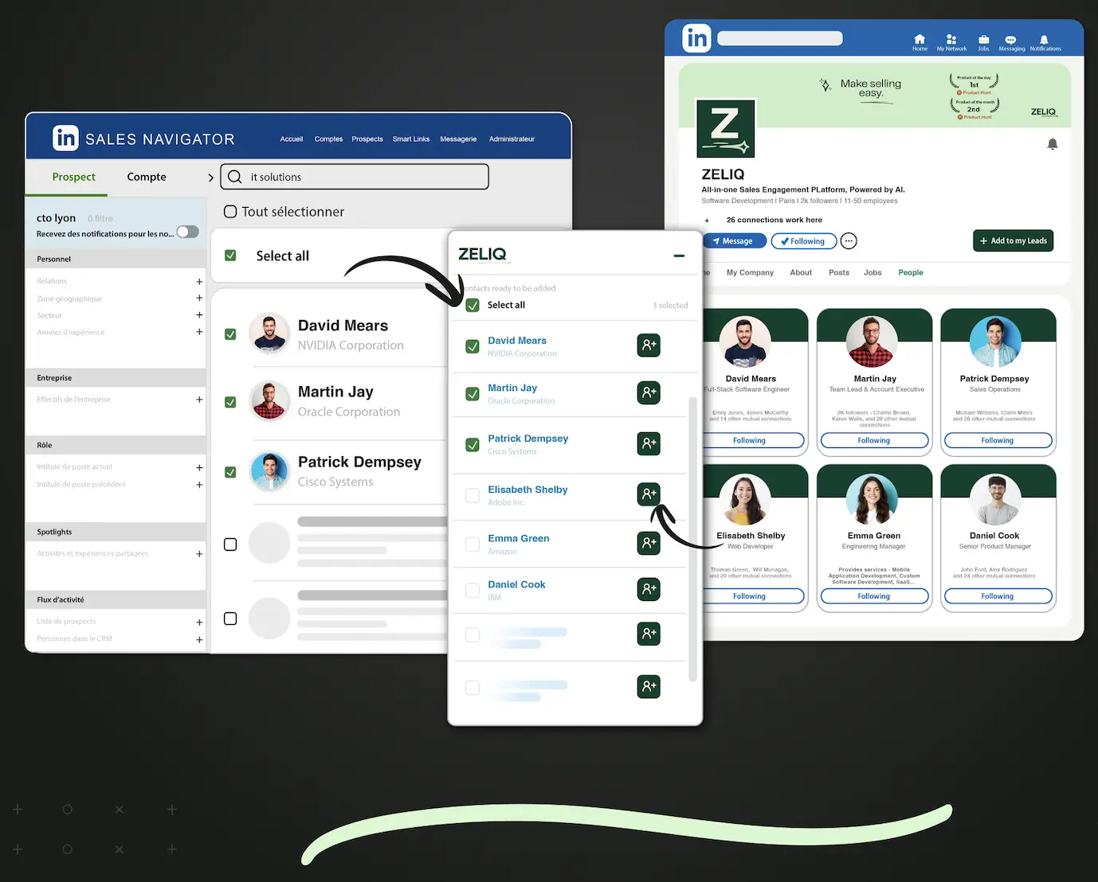
Task: Open the People tab on ZELIQ page
Action: tap(911, 272)
